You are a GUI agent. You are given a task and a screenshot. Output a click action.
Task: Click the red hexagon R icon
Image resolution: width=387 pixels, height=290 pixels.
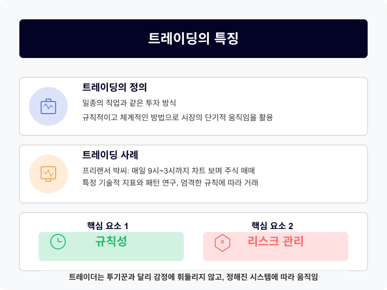pyautogui.click(x=223, y=243)
